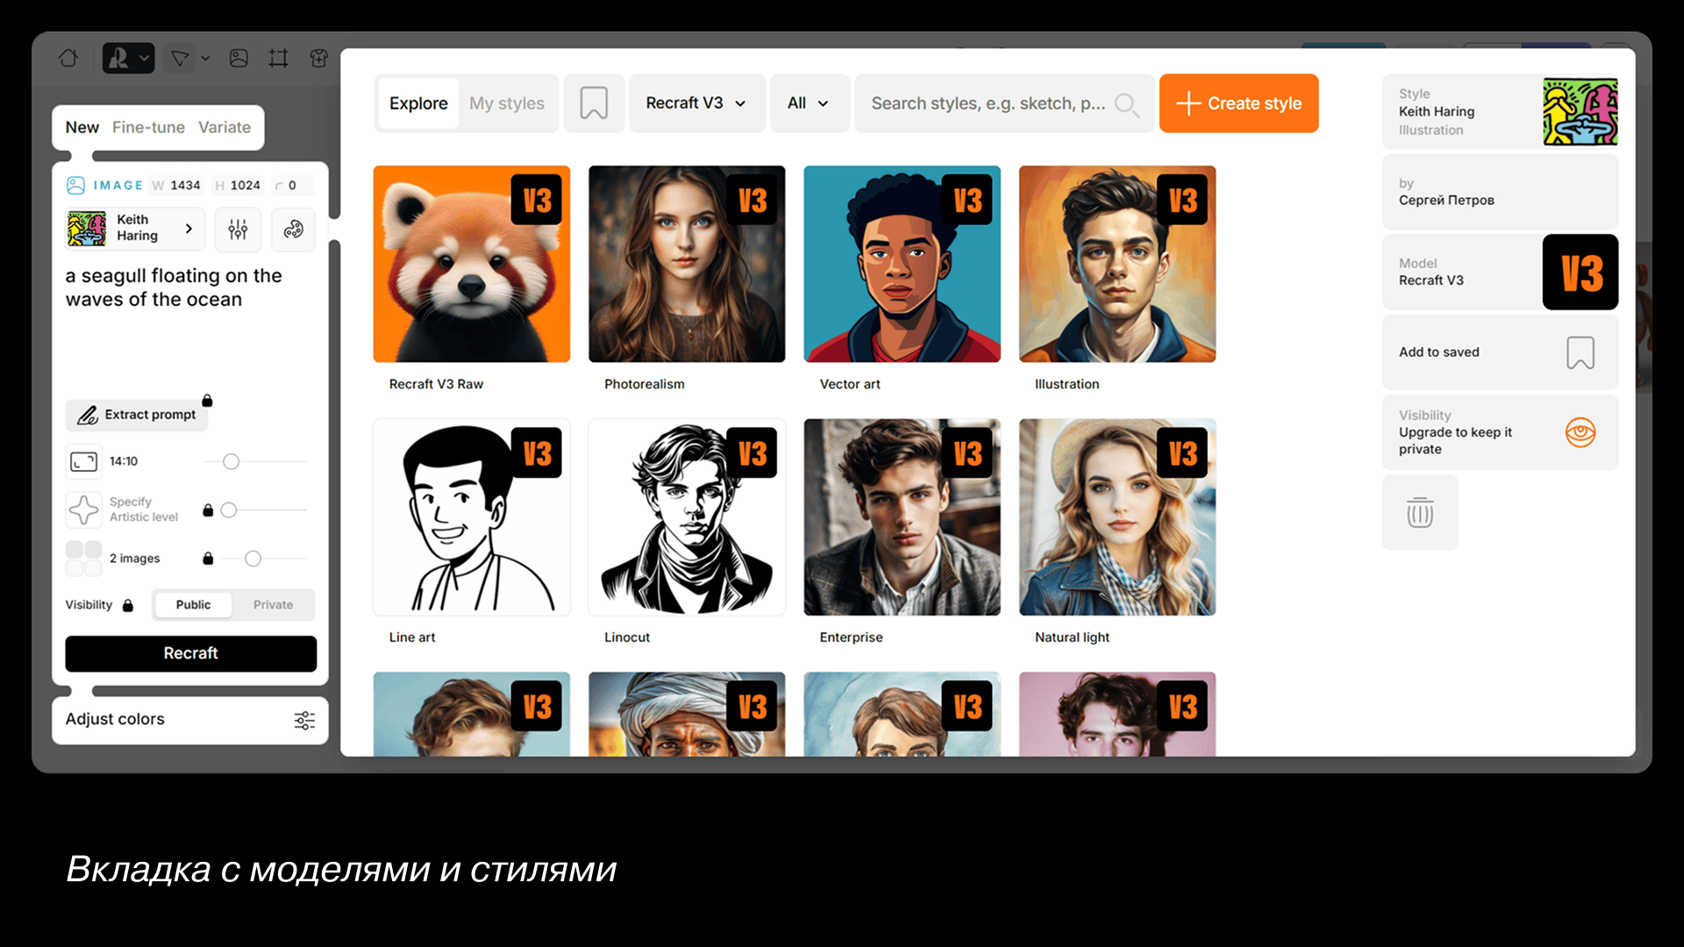The height and width of the screenshot is (947, 1684).
Task: Expand the Recraft tool dropdown arrow
Action: 145,59
